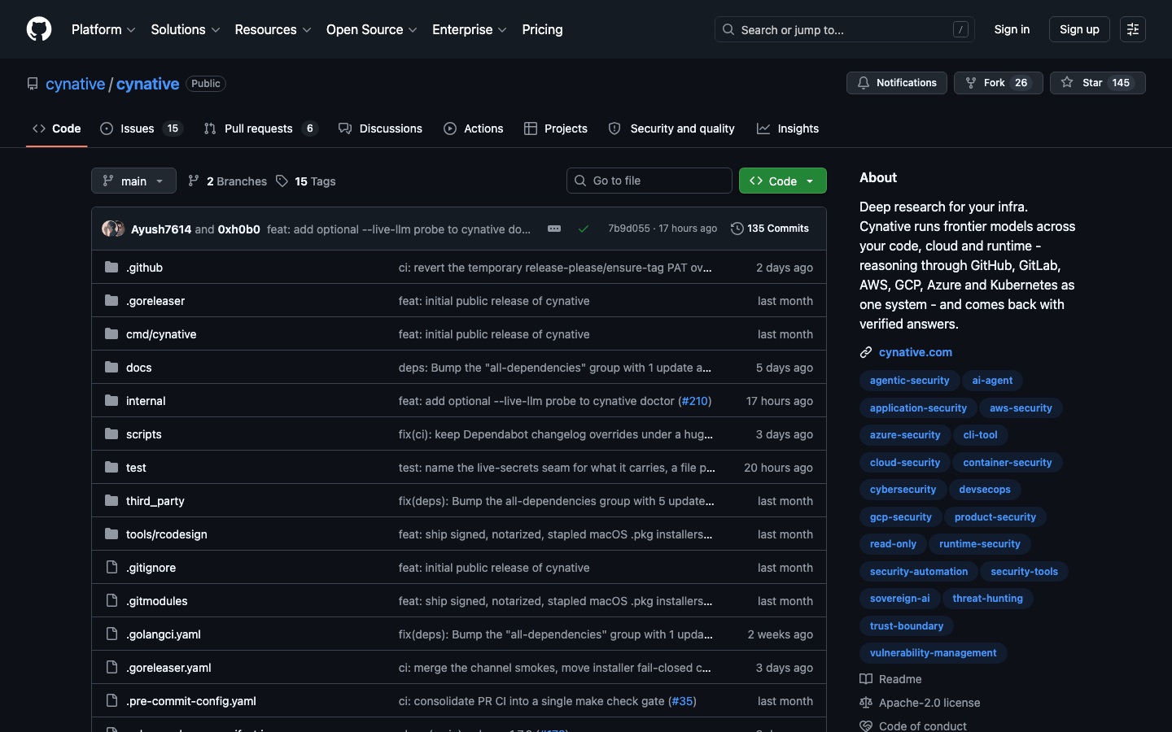1172x732 pixels.
Task: Click the Pricing link
Action: coord(542,29)
